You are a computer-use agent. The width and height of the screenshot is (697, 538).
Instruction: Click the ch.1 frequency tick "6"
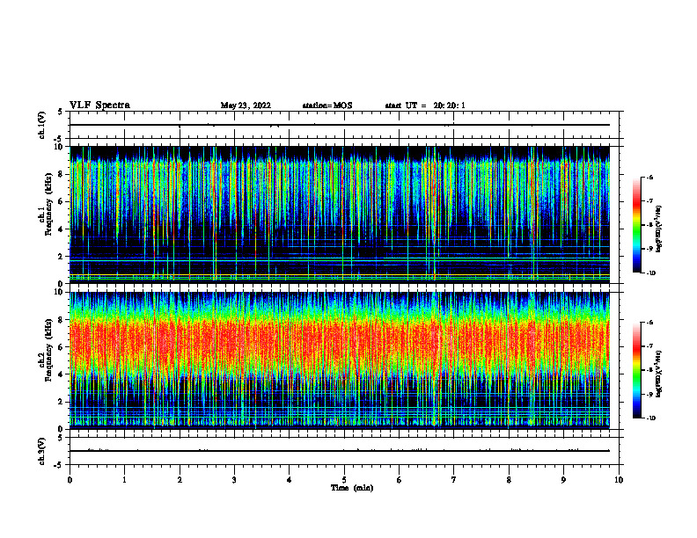(x=62, y=201)
